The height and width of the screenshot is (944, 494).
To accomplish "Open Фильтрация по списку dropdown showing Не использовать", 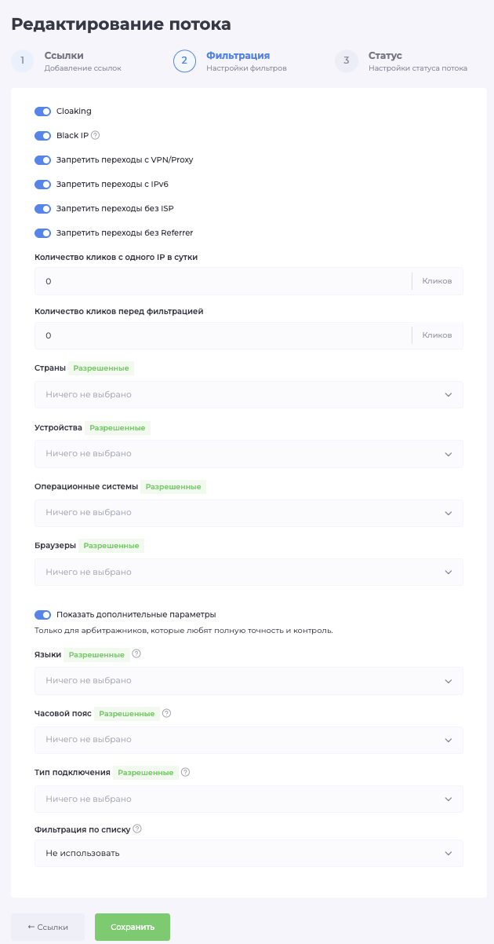I will pyautogui.click(x=248, y=853).
